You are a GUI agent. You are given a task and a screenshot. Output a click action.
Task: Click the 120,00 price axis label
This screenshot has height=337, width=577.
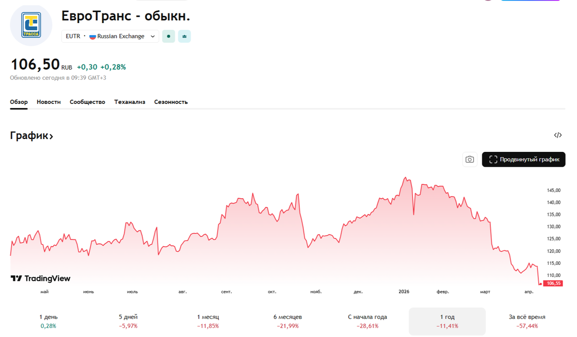553,251
